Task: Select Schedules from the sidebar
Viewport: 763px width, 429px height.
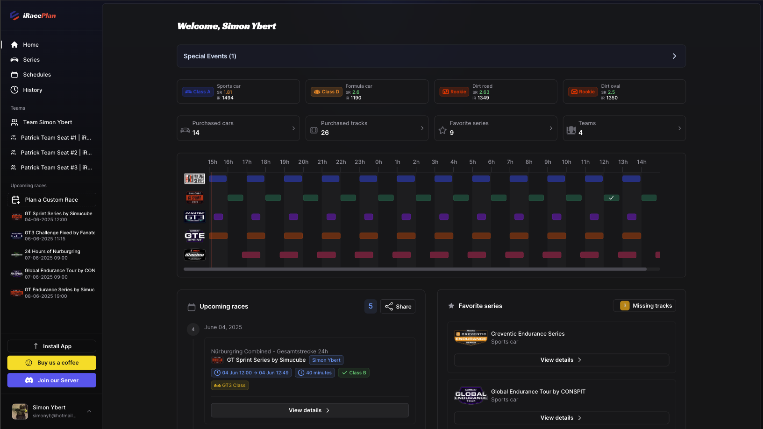Action: (37, 74)
